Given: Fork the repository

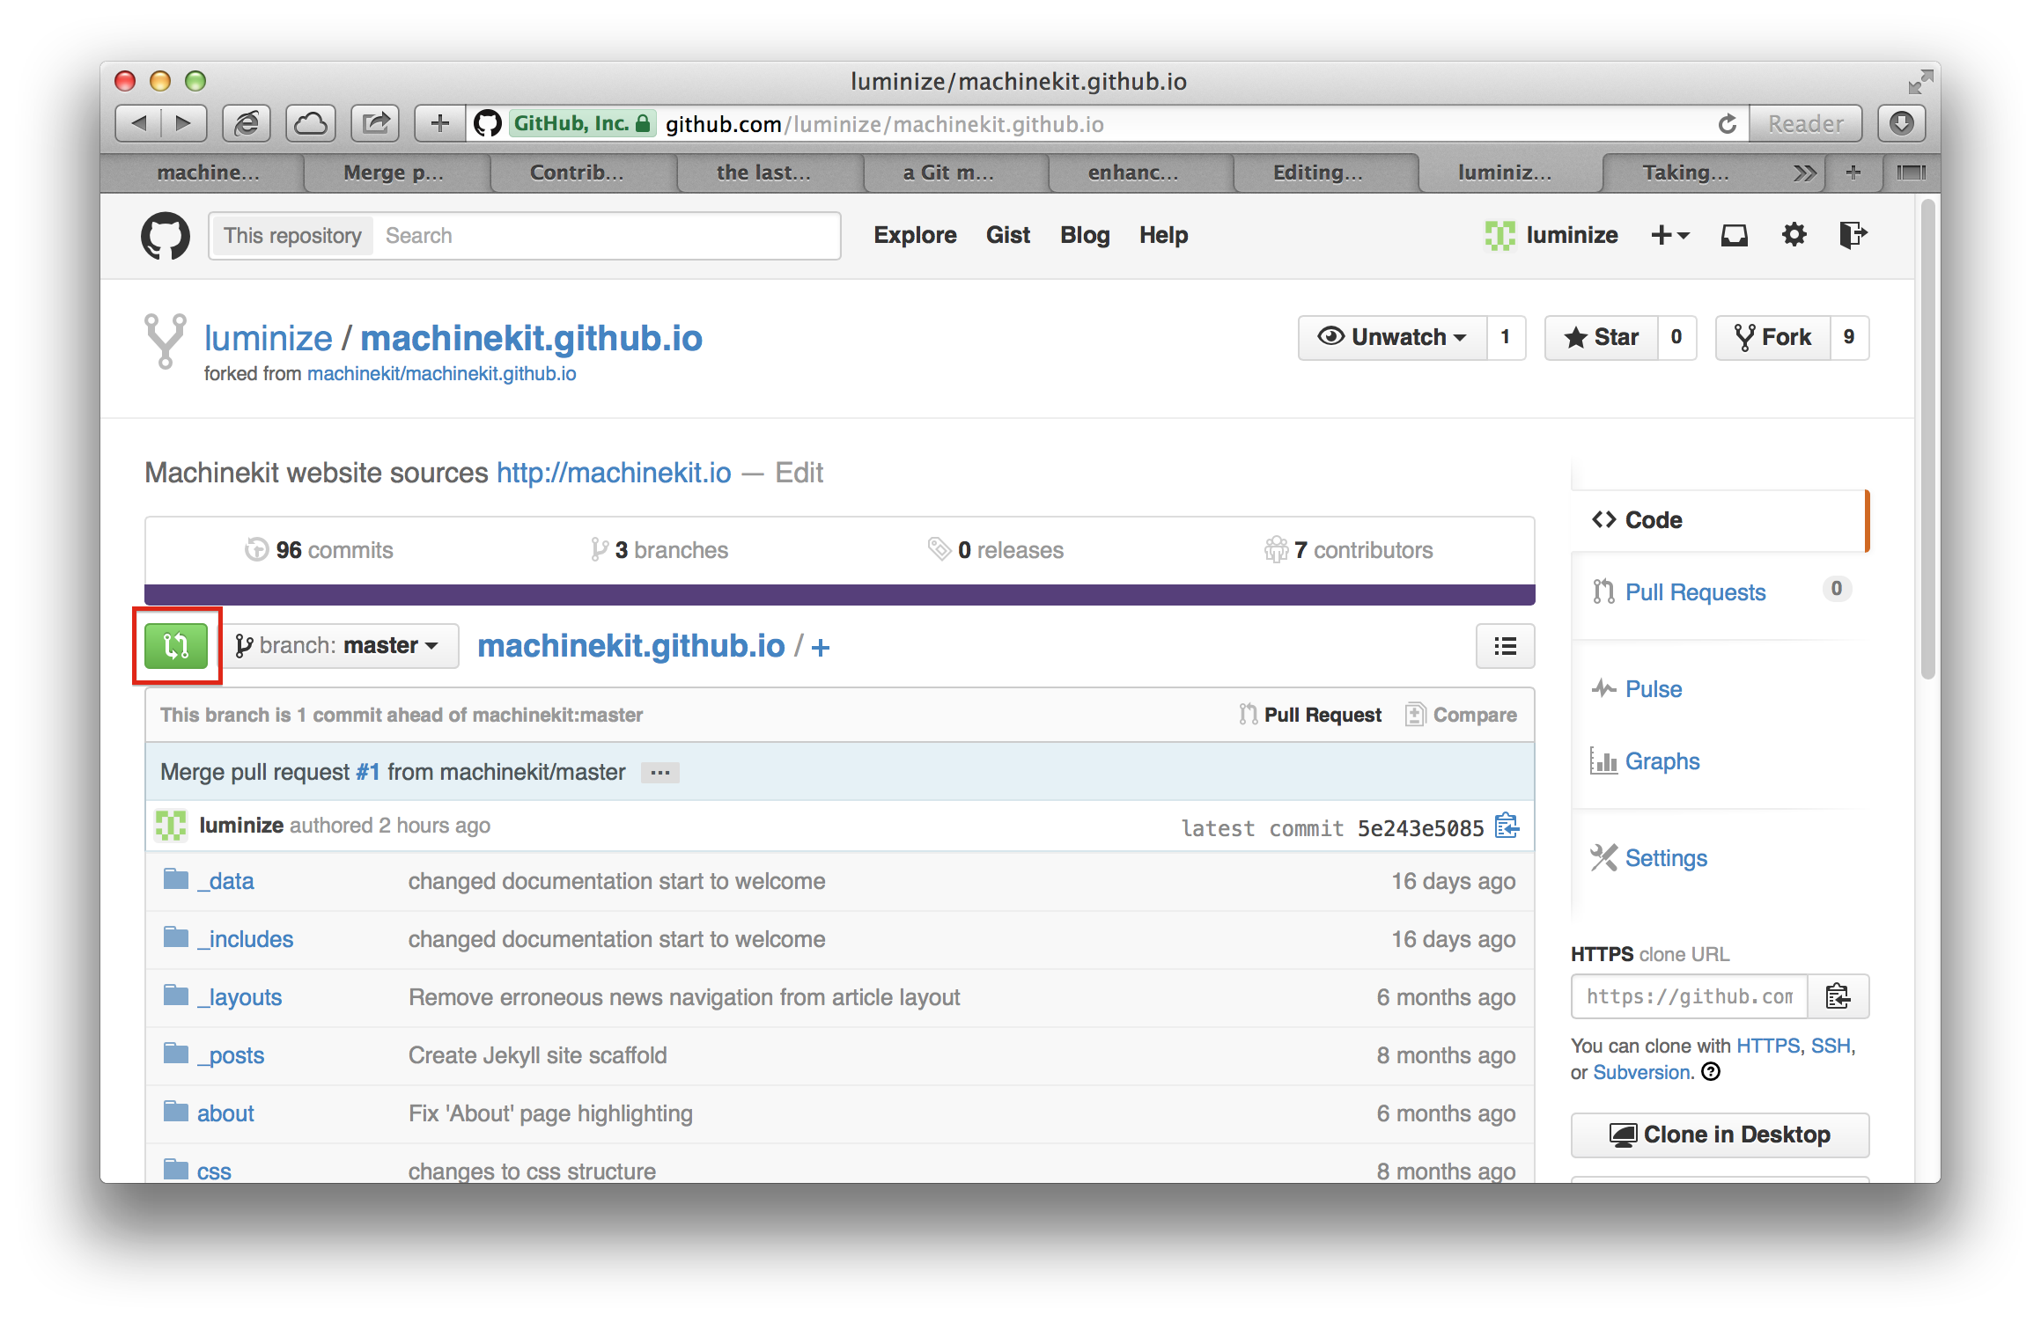Looking at the screenshot, I should pos(1772,337).
